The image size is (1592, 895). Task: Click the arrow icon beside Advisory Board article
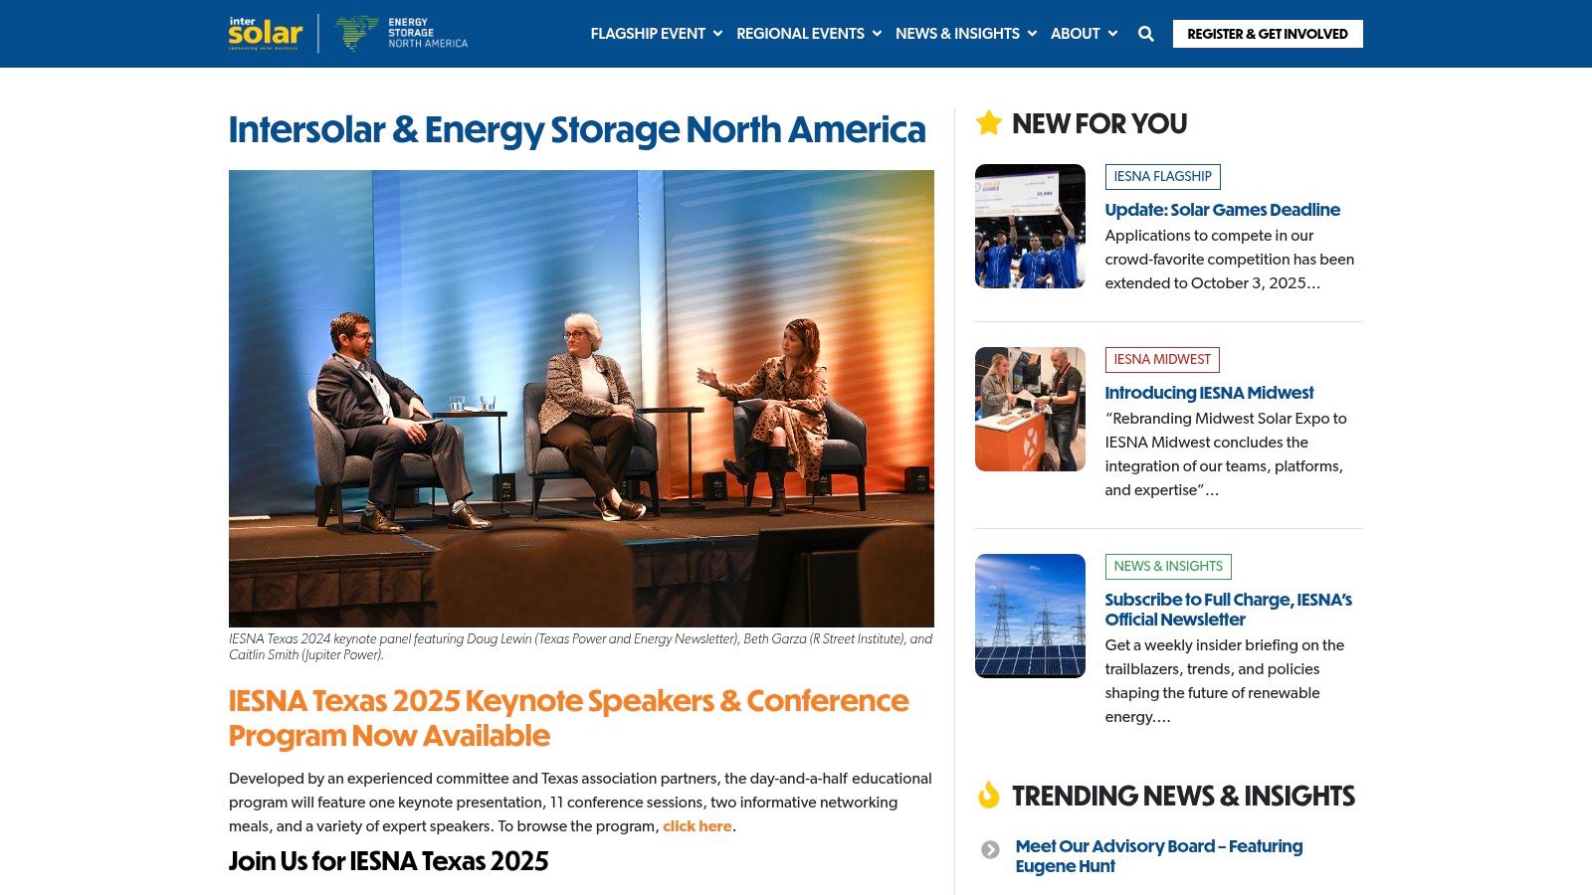[x=990, y=849]
